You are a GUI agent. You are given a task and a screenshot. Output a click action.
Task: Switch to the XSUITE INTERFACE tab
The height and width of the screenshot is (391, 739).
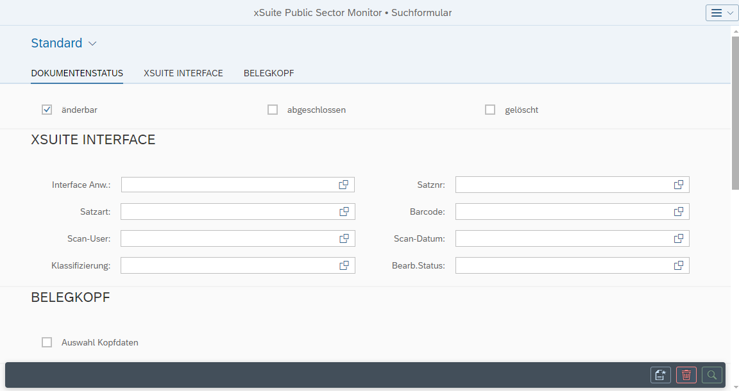click(183, 72)
